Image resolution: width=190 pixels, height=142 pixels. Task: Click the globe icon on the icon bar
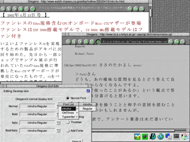pyautogui.click(x=160, y=137)
